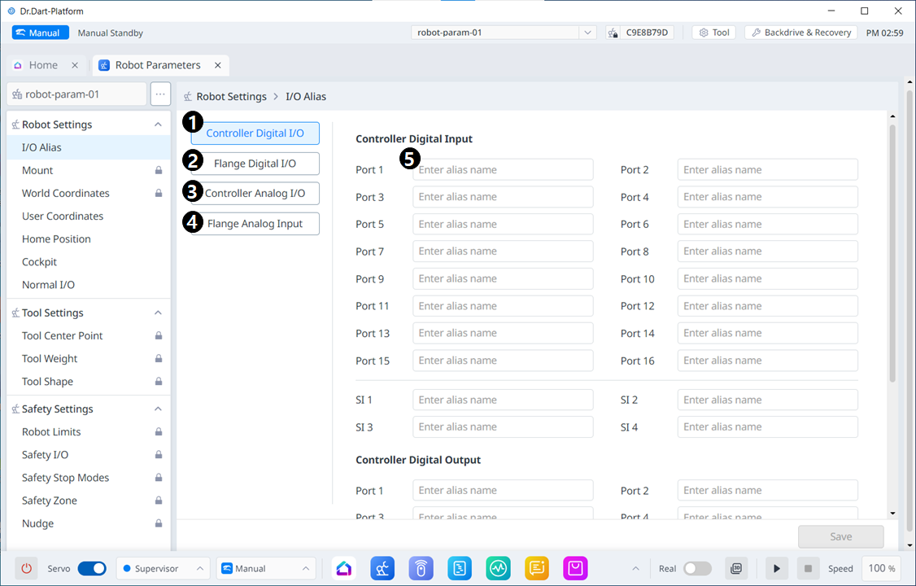The image size is (916, 586).
Task: Click the Speed 100 % control
Action: coord(881,568)
